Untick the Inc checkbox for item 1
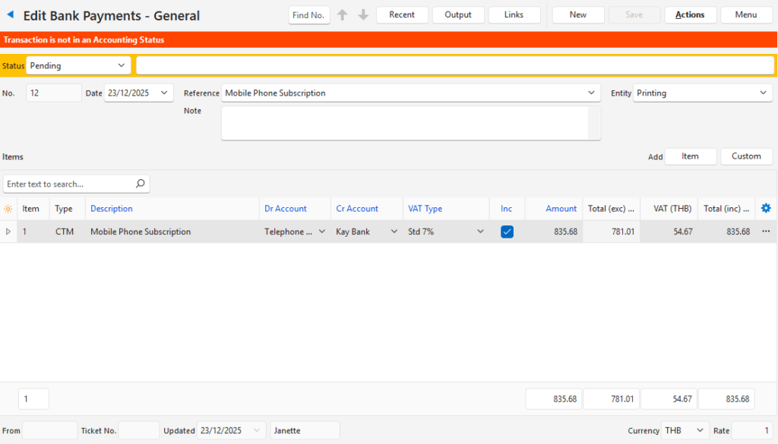 click(507, 231)
